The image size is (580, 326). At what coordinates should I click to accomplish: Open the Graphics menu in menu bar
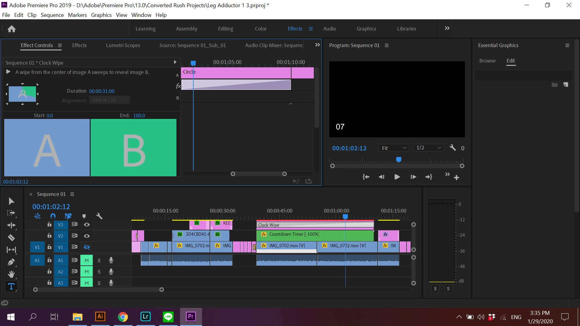pos(101,15)
